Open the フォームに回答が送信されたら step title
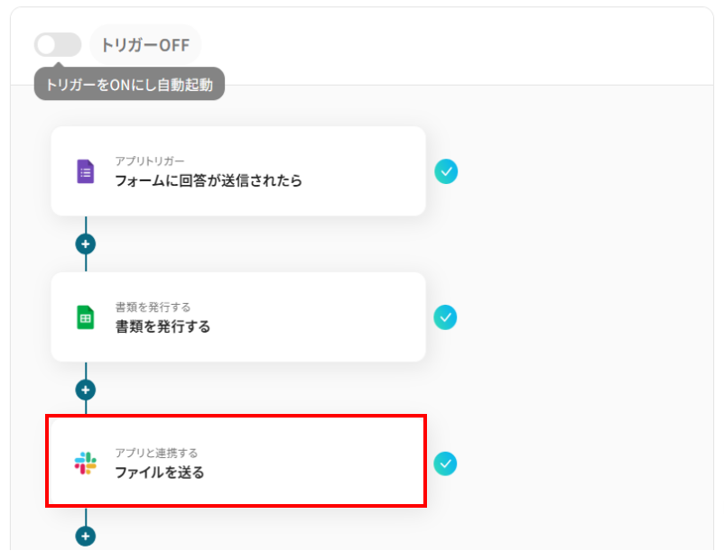The height and width of the screenshot is (551, 724). pos(208,180)
